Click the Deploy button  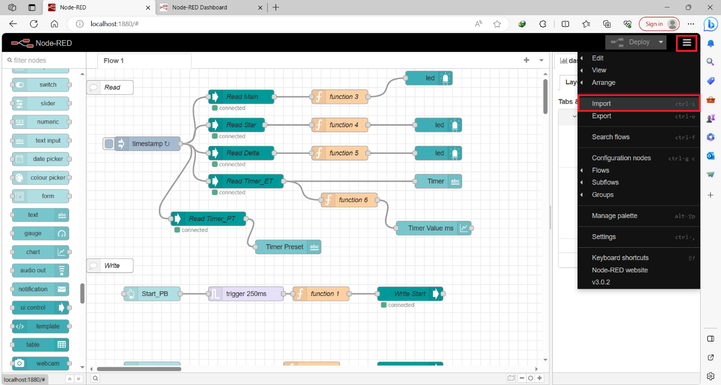[x=636, y=42]
